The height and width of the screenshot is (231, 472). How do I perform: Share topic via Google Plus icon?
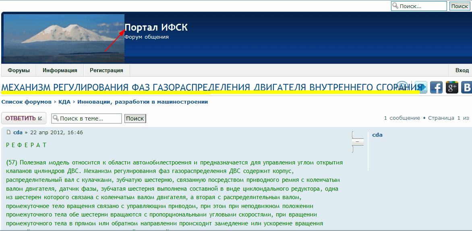click(x=452, y=87)
